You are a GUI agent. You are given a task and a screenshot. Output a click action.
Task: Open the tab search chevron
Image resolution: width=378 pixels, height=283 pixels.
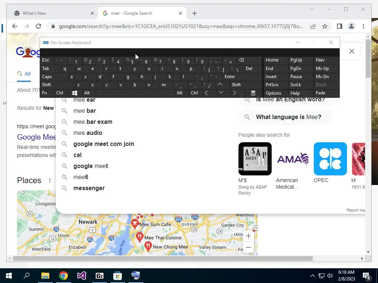coord(312,9)
